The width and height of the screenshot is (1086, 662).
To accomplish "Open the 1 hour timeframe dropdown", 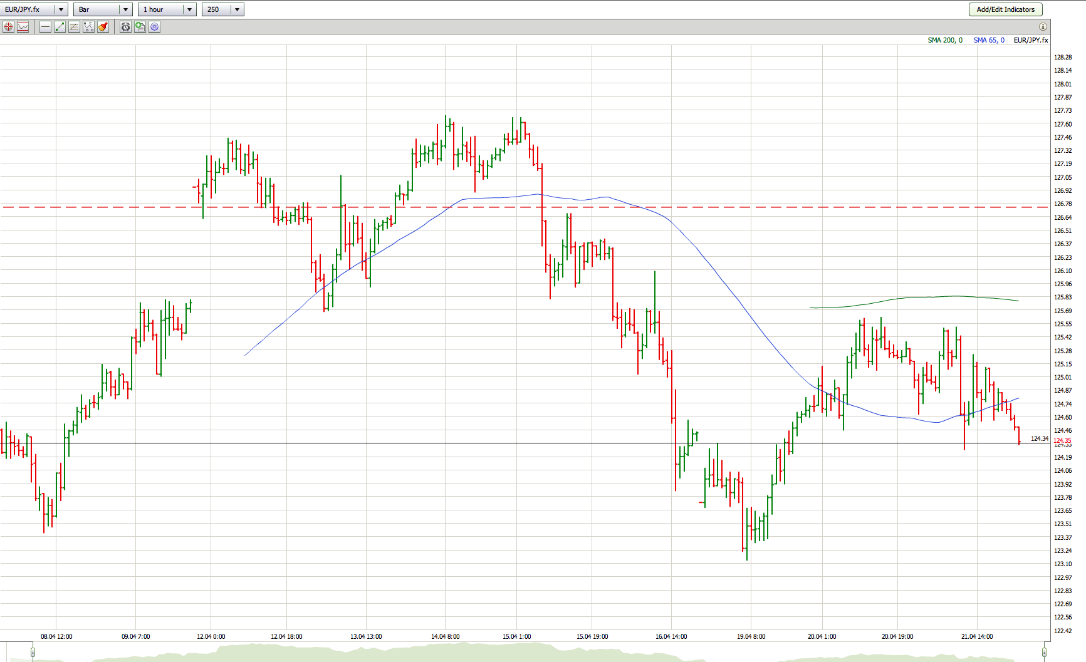I will 189,9.
